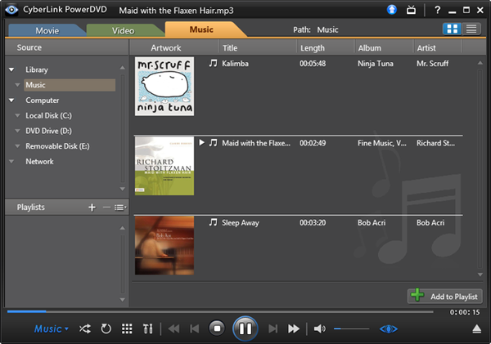Click track list scrollbar up arrow
The height and width of the screenshot is (344, 491).
click(x=480, y=63)
